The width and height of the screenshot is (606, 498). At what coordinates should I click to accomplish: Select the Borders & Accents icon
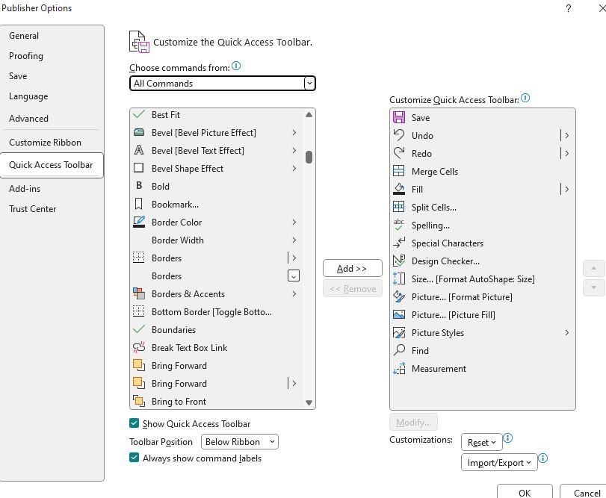(x=139, y=293)
